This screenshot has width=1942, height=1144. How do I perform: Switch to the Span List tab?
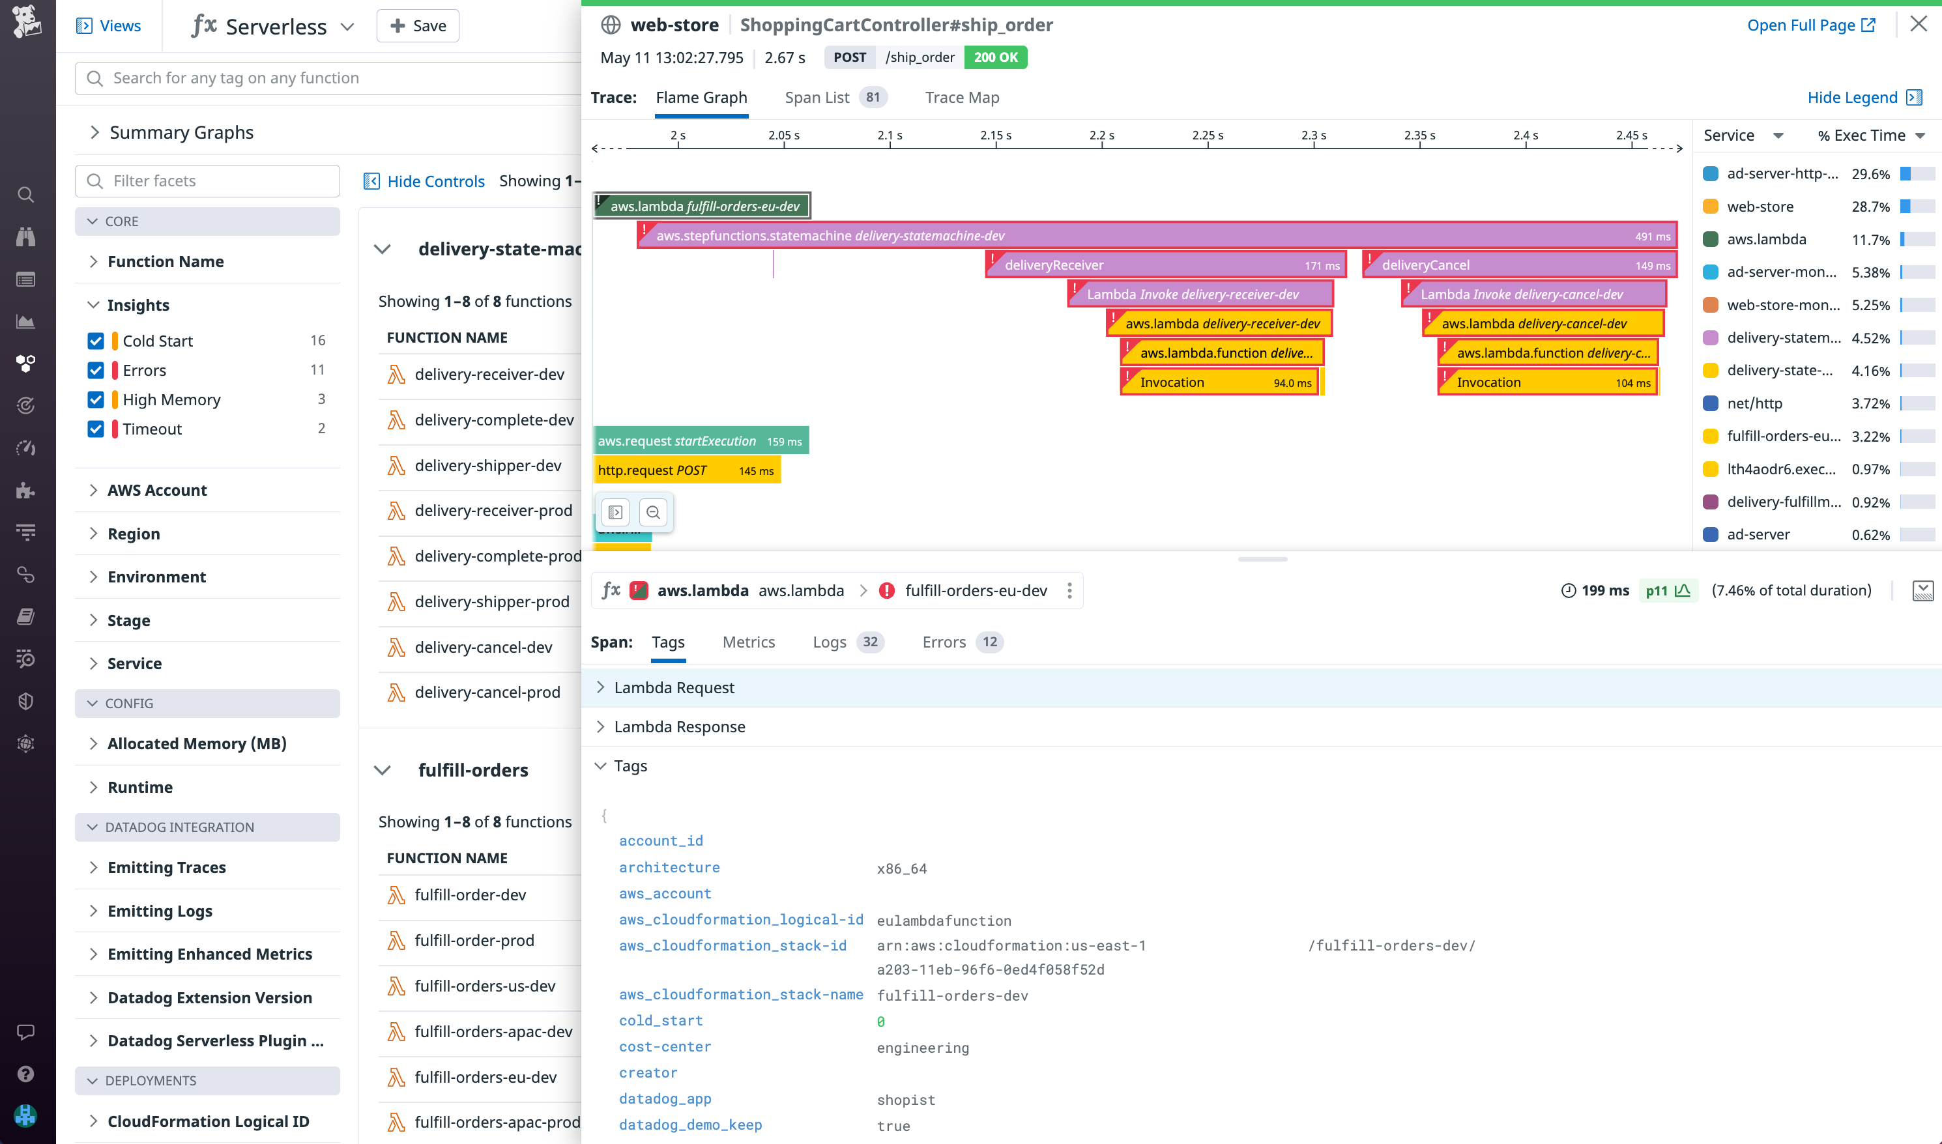817,97
